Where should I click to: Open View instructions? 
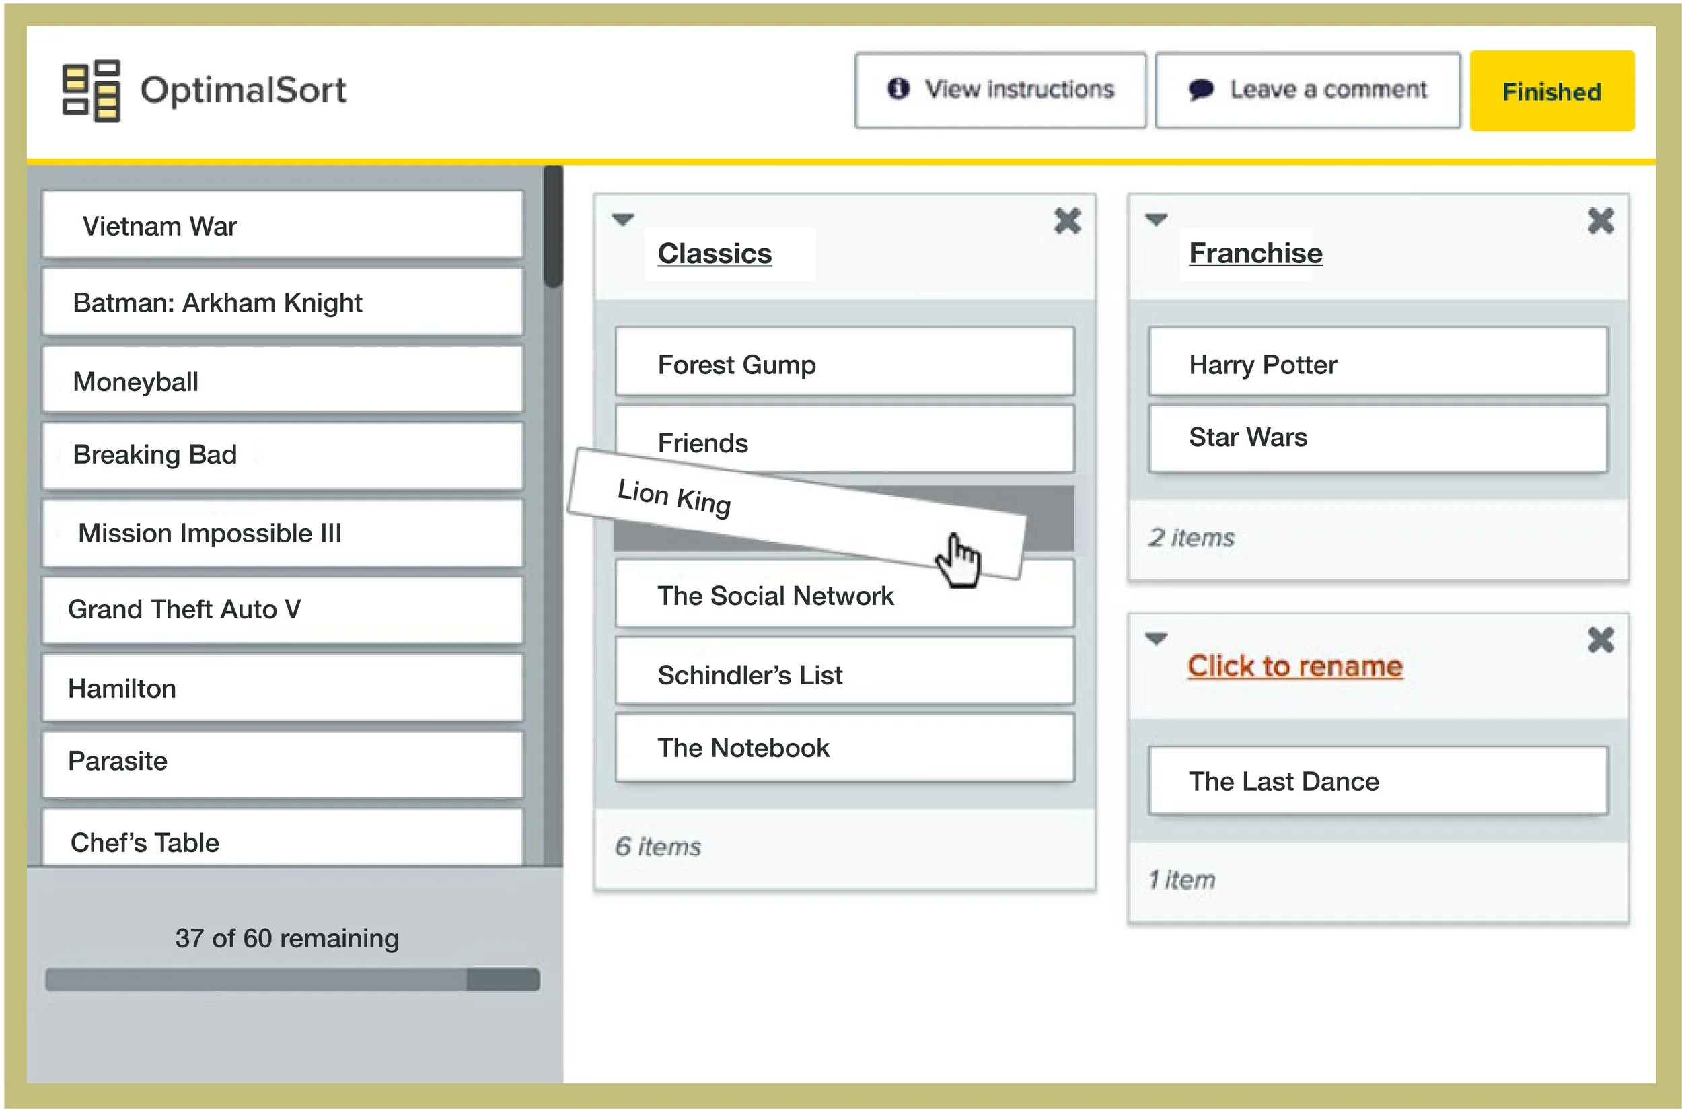pyautogui.click(x=1000, y=90)
